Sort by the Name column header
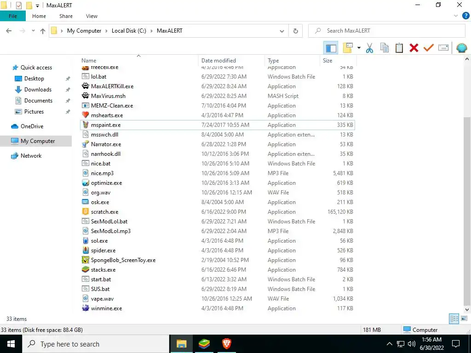Viewport: 471px width, 353px height. [x=89, y=60]
